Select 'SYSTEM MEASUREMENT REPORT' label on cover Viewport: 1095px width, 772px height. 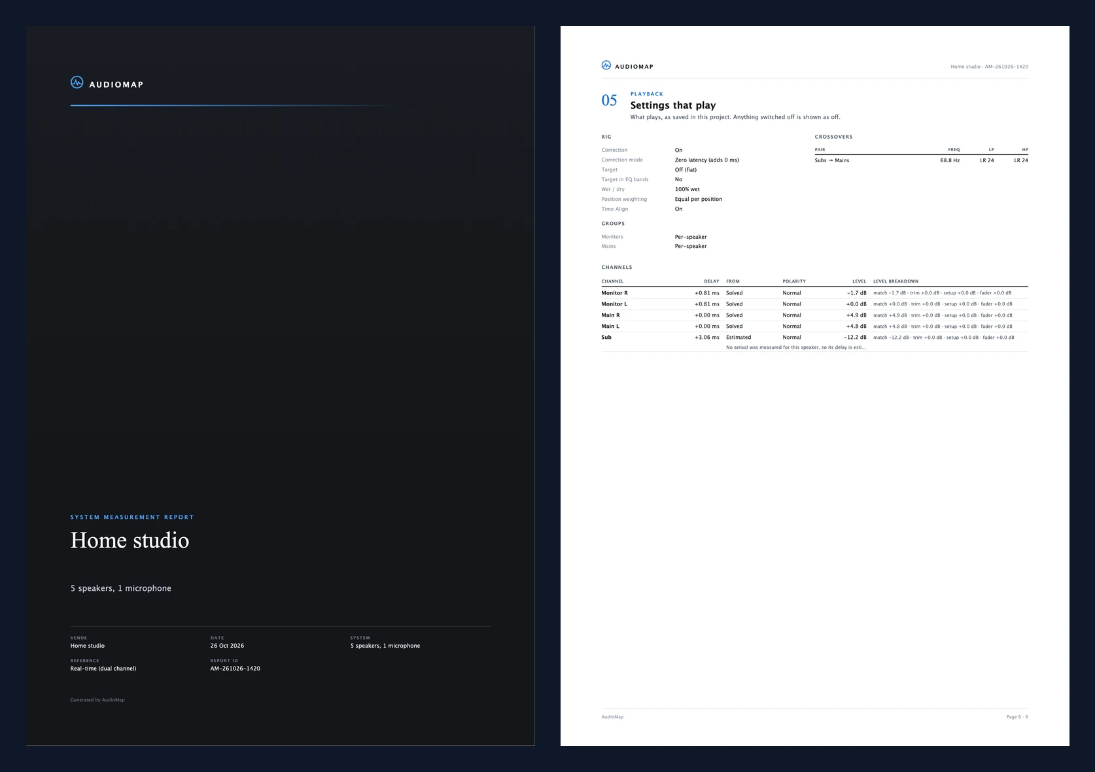[x=132, y=517]
